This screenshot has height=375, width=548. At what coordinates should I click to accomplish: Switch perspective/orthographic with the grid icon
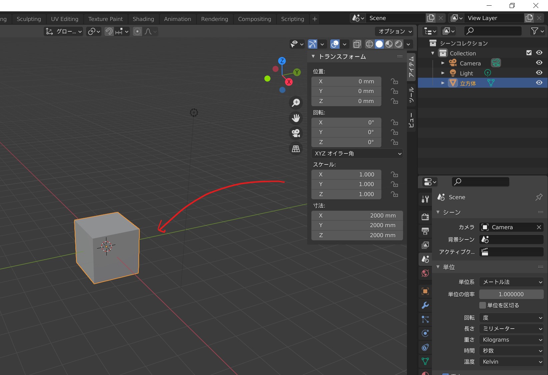296,149
